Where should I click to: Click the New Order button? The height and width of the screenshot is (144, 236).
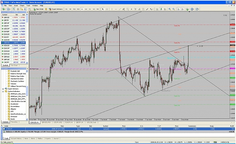(39, 9)
